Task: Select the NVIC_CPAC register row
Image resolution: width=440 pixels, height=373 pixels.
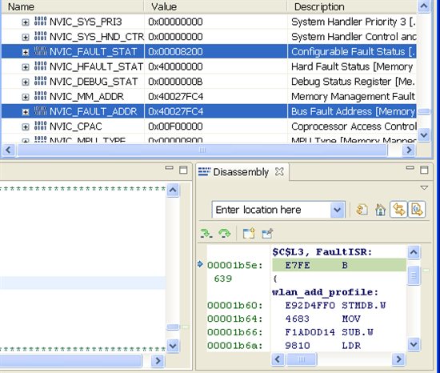Action: (x=209, y=126)
